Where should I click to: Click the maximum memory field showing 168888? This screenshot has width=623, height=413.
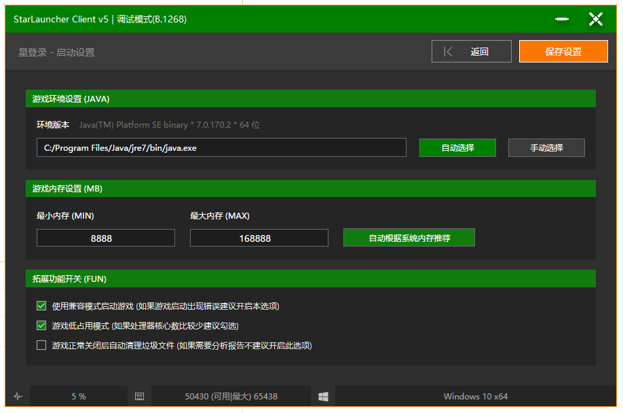pyautogui.click(x=259, y=238)
